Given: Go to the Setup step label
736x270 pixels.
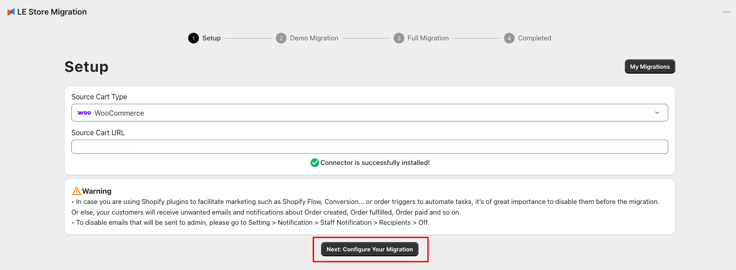Looking at the screenshot, I should pos(211,38).
